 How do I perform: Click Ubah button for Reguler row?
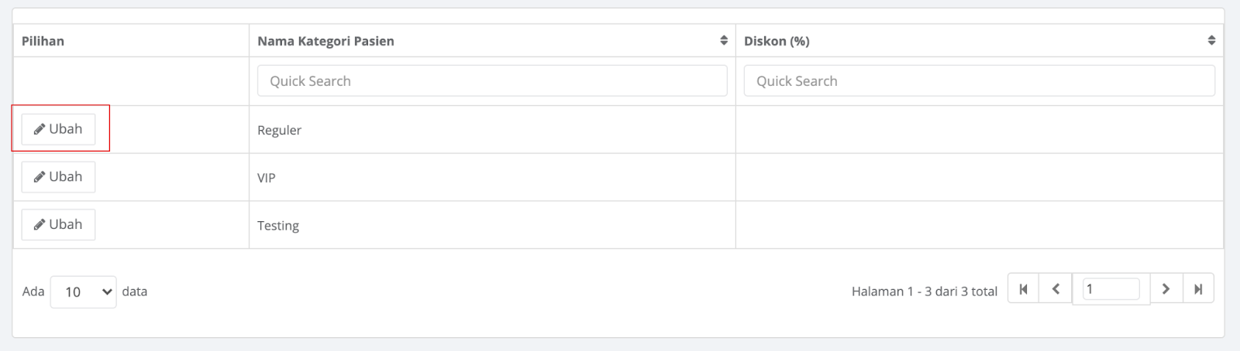(x=58, y=129)
